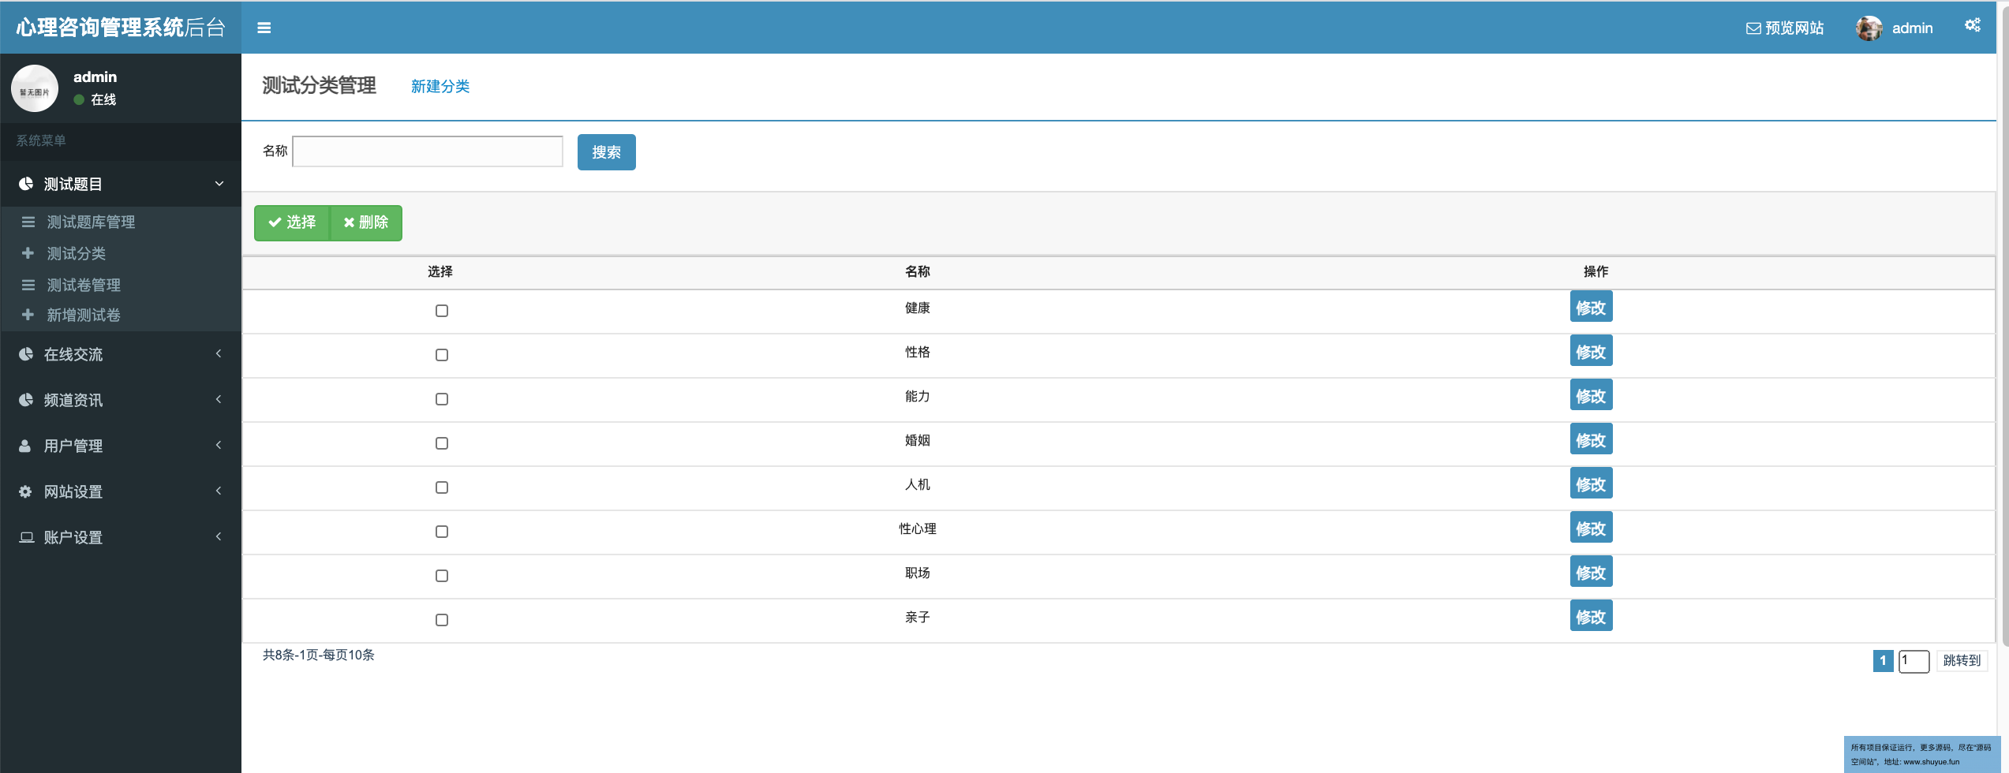Click the green 删除 button

tap(366, 223)
